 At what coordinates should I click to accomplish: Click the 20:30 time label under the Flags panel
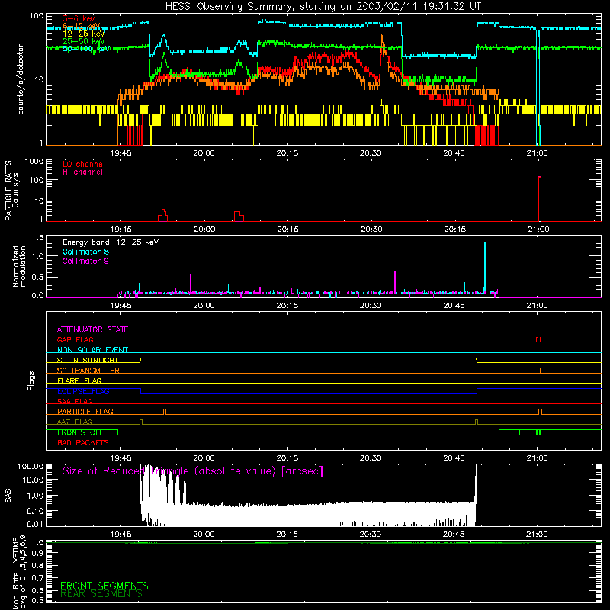[371, 458]
